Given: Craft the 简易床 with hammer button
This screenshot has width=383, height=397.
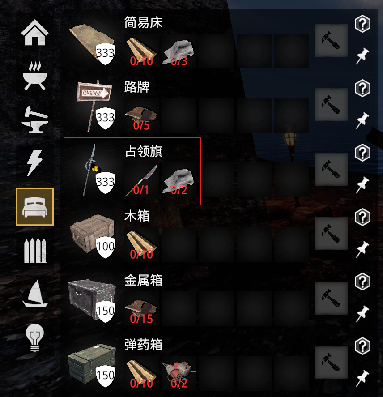Looking at the screenshot, I should coord(331,40).
